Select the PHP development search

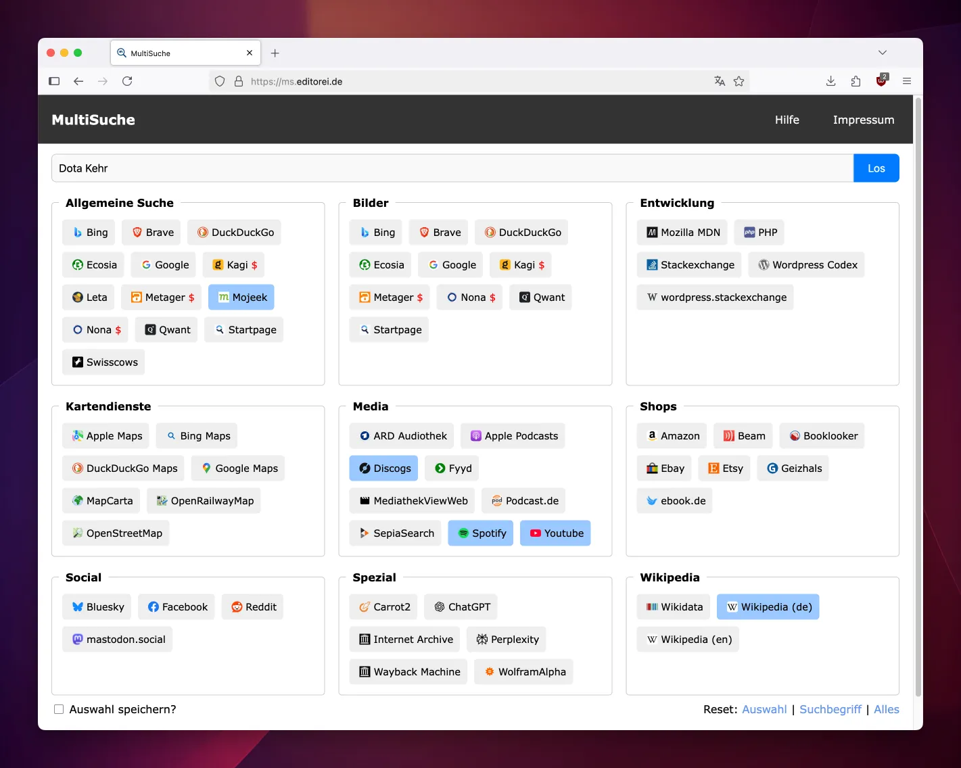(759, 233)
